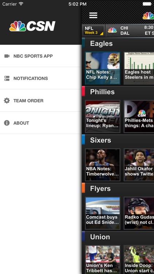Open the CHI vs DAL game score
154x274 pixels.
point(130,30)
